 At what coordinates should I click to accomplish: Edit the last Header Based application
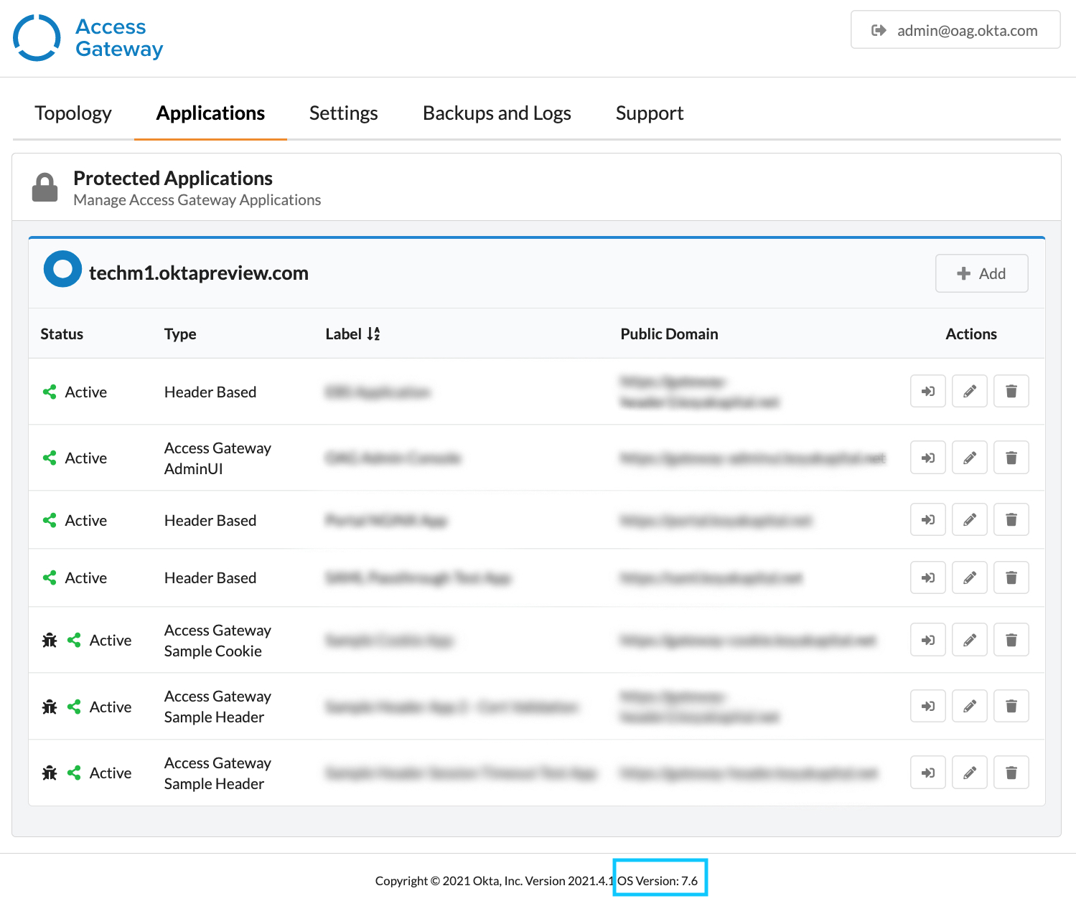pos(969,577)
